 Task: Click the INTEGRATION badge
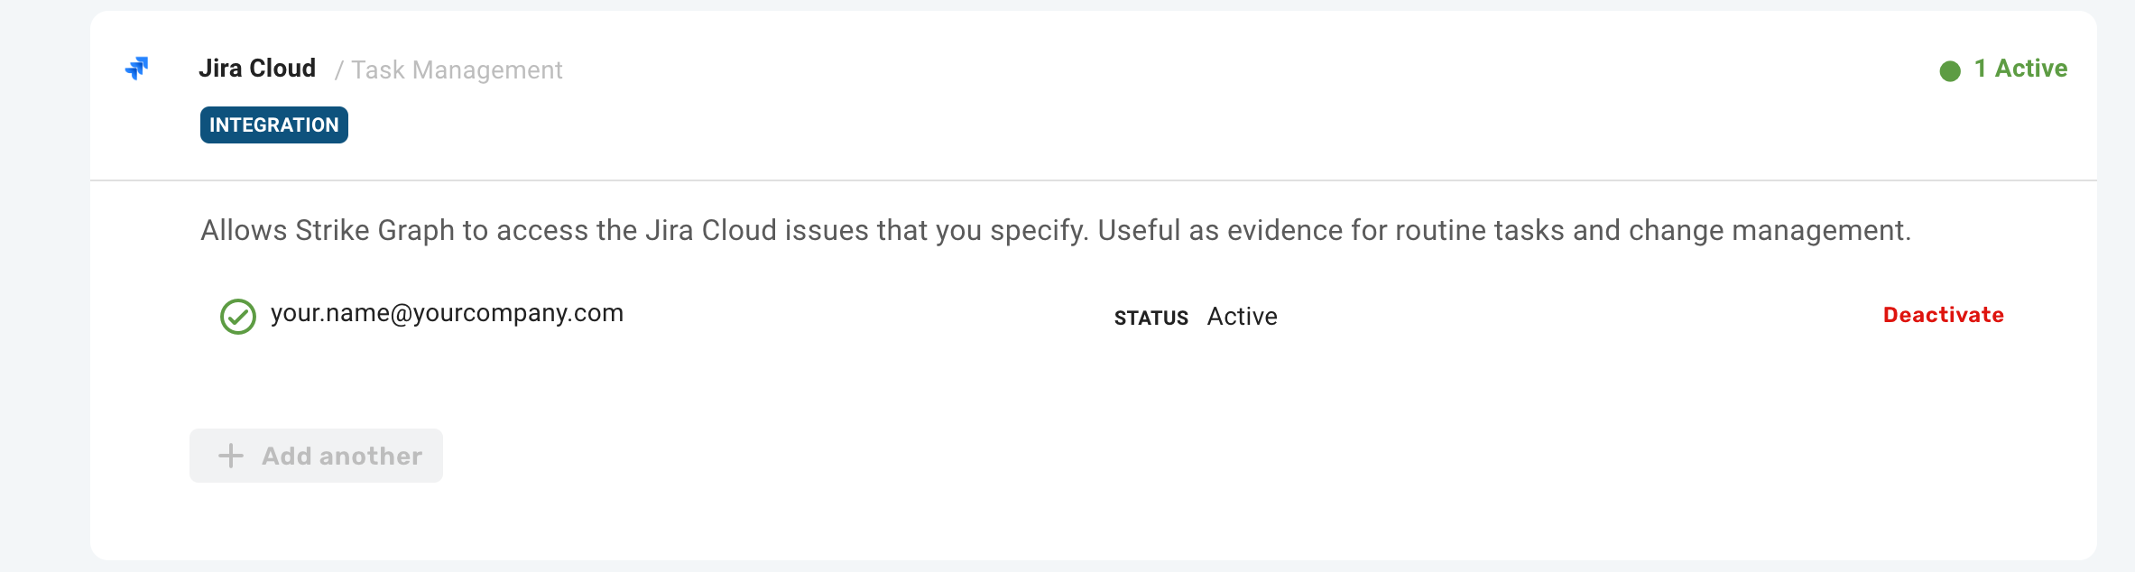[274, 125]
